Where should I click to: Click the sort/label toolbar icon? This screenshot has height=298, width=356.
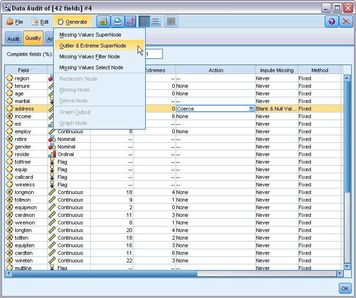tap(131, 22)
